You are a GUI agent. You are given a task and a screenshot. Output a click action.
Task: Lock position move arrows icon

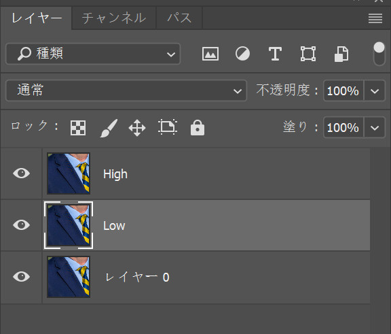(x=137, y=128)
